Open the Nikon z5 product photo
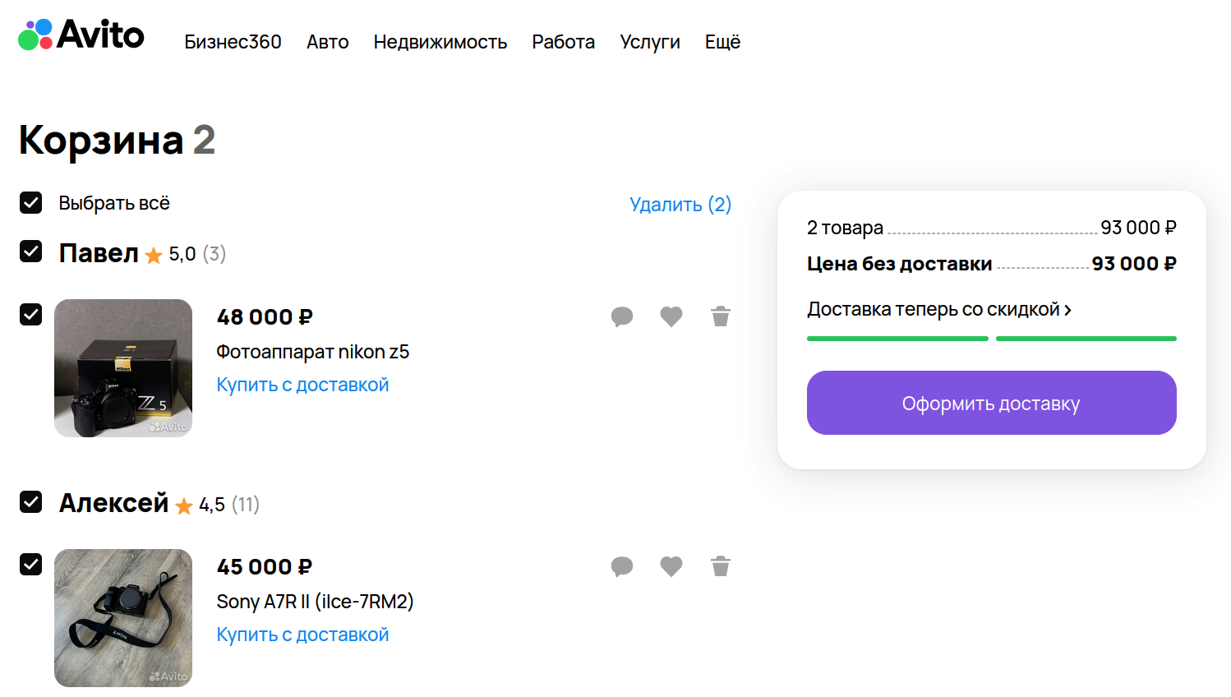Screen dimensions: 1231x697 click(123, 368)
